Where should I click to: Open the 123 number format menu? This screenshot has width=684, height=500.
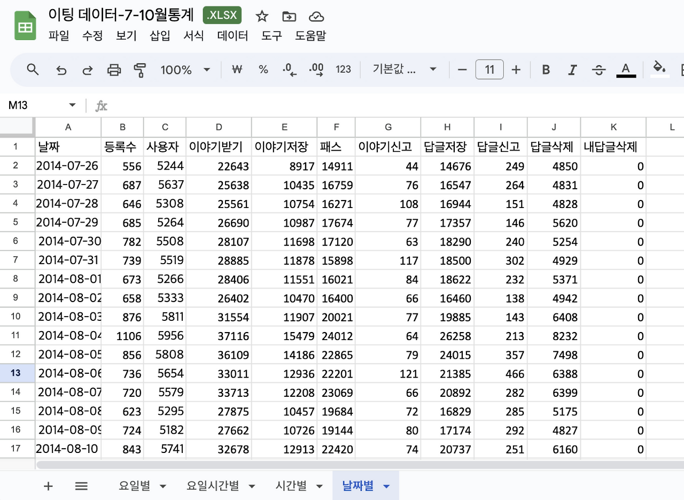point(343,70)
